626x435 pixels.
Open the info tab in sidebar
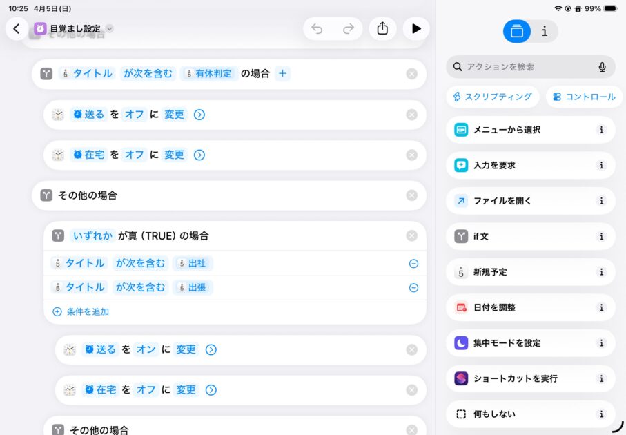coord(545,31)
